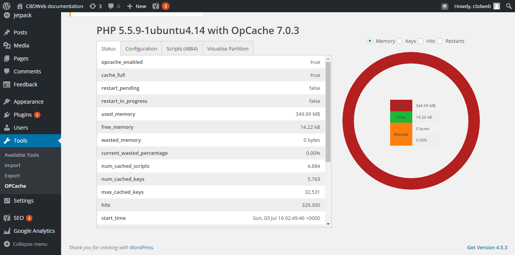The width and height of the screenshot is (515, 255).
Task: Click the WordPress logo in admin bar
Action: coord(6,6)
